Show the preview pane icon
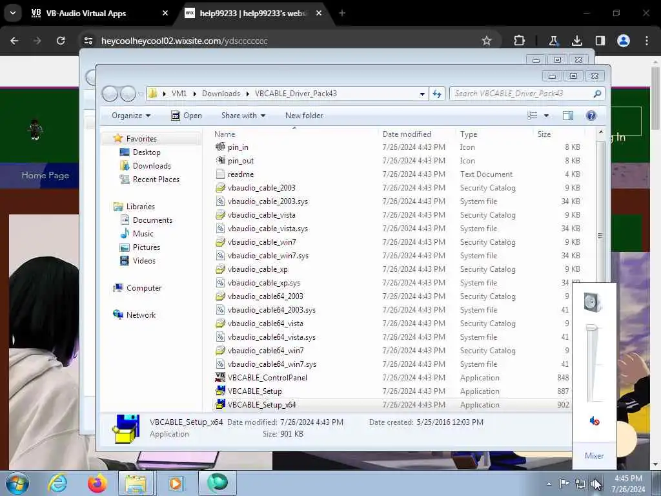Screen dimensions: 661x496 [x=568, y=116]
